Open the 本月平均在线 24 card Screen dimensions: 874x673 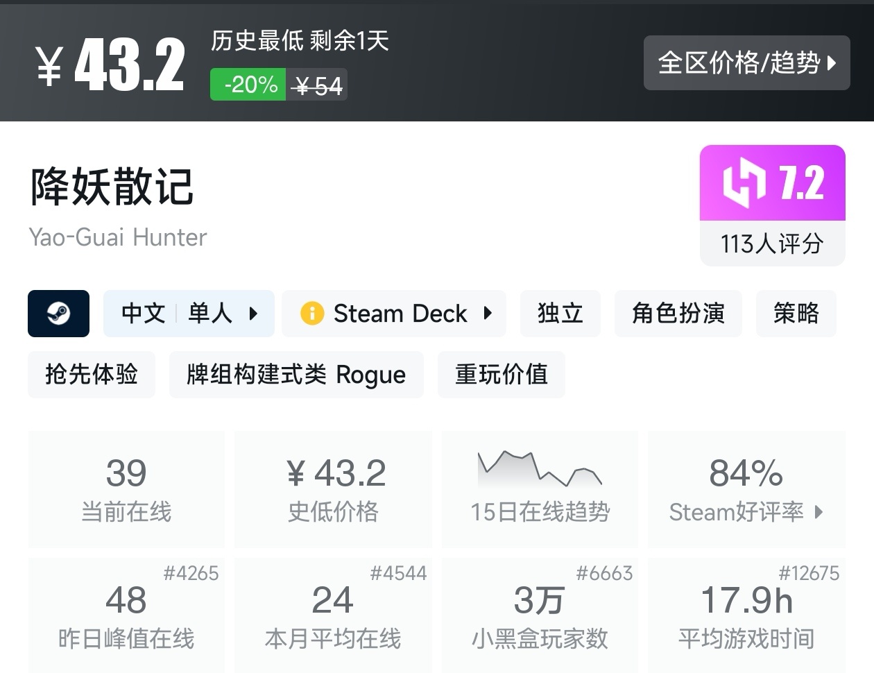coord(333,615)
